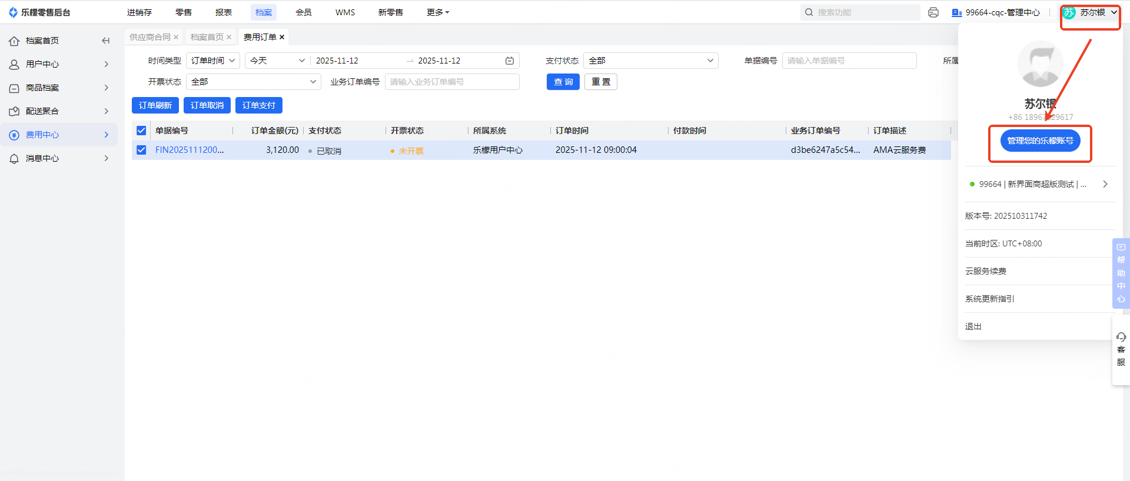
Task: Switch to the WMS top menu
Action: (345, 12)
